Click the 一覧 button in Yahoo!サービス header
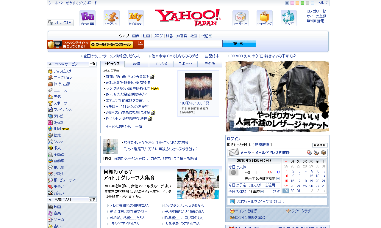Screen dimensions: 381x228 pos(93,64)
